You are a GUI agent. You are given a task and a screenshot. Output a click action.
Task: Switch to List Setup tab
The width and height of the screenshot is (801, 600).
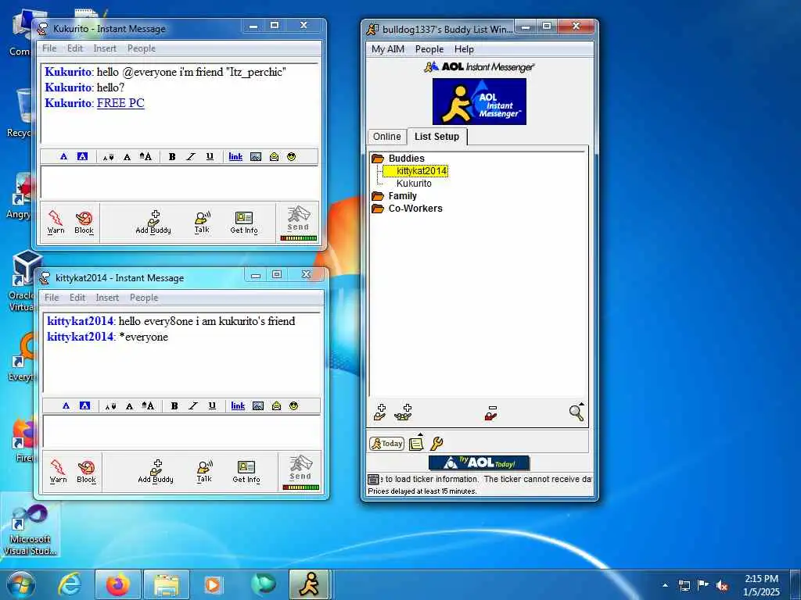436,136
